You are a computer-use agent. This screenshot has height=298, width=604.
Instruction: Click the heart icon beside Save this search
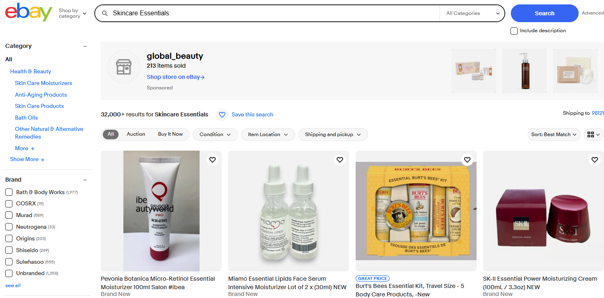click(x=222, y=114)
